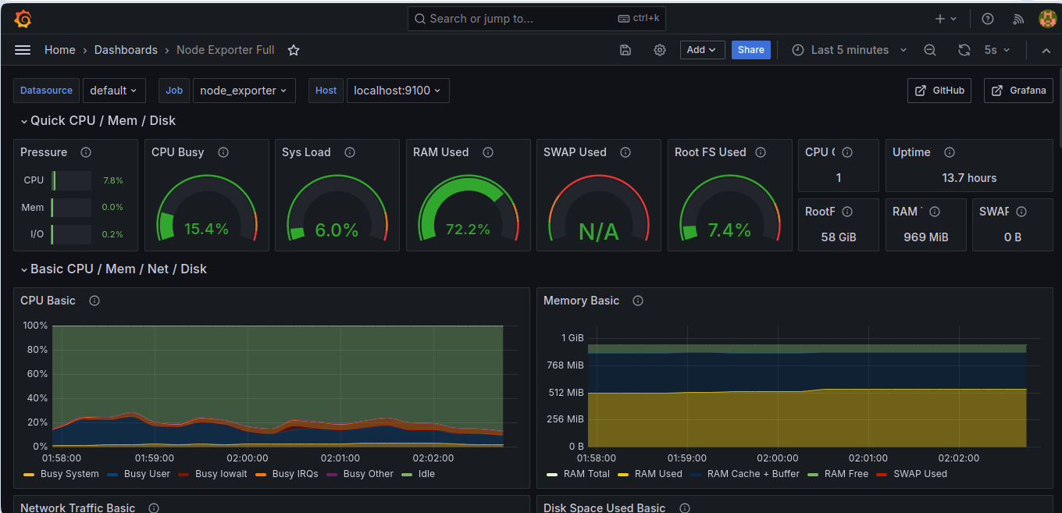
Task: Open the GitHub link button
Action: point(939,91)
